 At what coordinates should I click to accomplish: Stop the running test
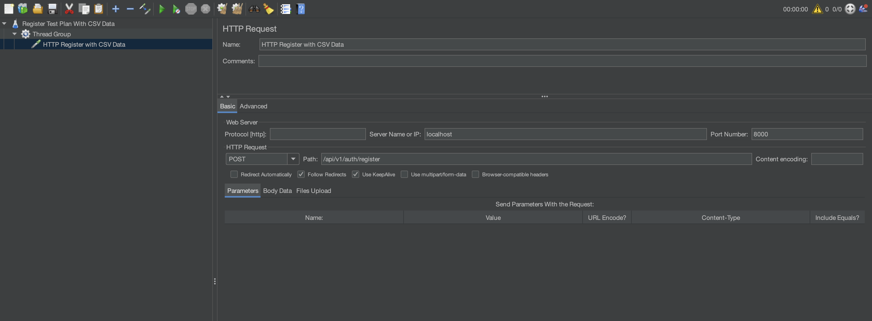[191, 9]
